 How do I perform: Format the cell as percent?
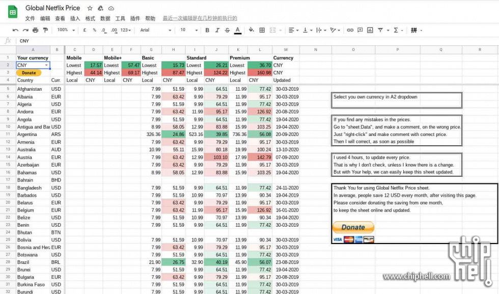(95, 30)
